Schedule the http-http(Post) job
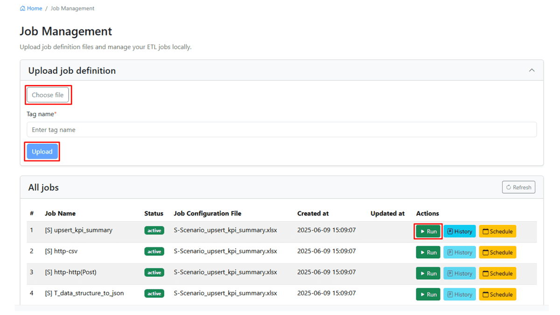Screen dimensions: 560x315 point(497,273)
